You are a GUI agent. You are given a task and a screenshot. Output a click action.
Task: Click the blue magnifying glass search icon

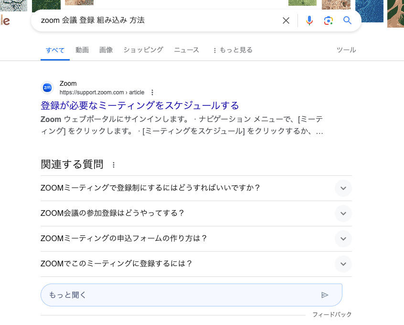(347, 20)
